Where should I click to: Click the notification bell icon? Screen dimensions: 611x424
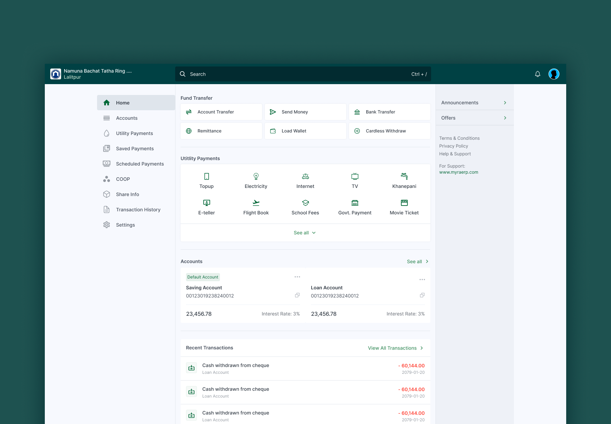click(x=538, y=74)
